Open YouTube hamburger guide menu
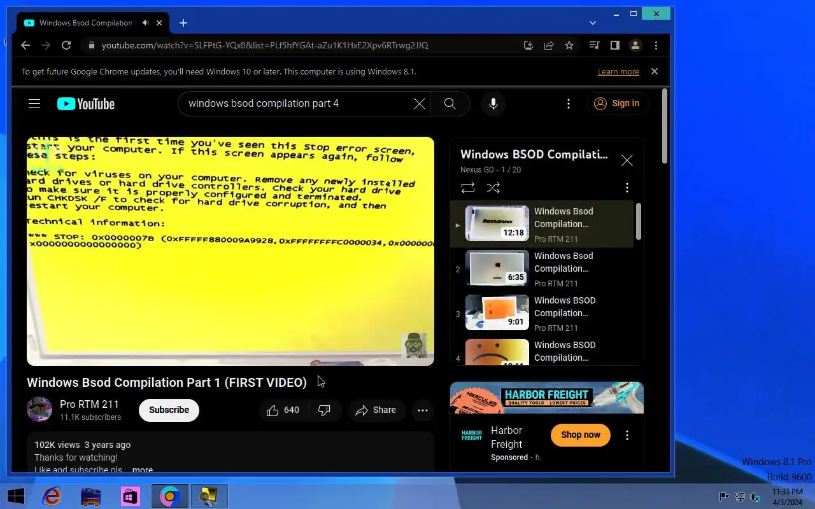 tap(34, 104)
